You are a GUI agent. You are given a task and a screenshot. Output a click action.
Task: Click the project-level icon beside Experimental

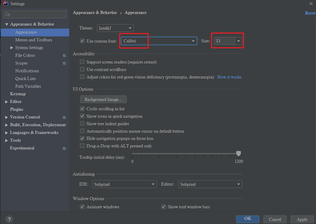pyautogui.click(x=64, y=148)
